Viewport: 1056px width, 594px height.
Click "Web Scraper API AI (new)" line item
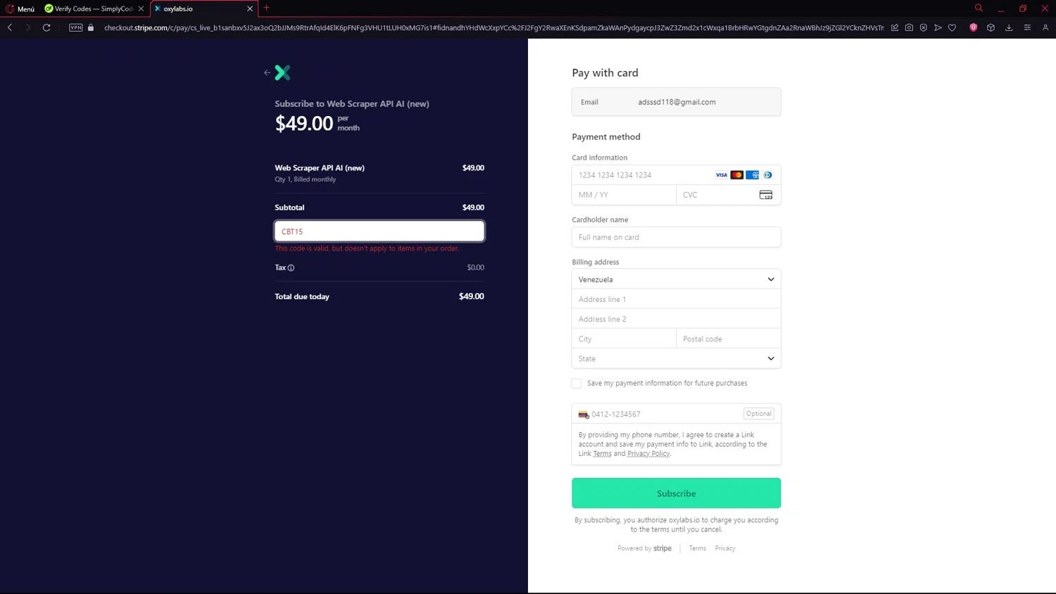coord(320,168)
